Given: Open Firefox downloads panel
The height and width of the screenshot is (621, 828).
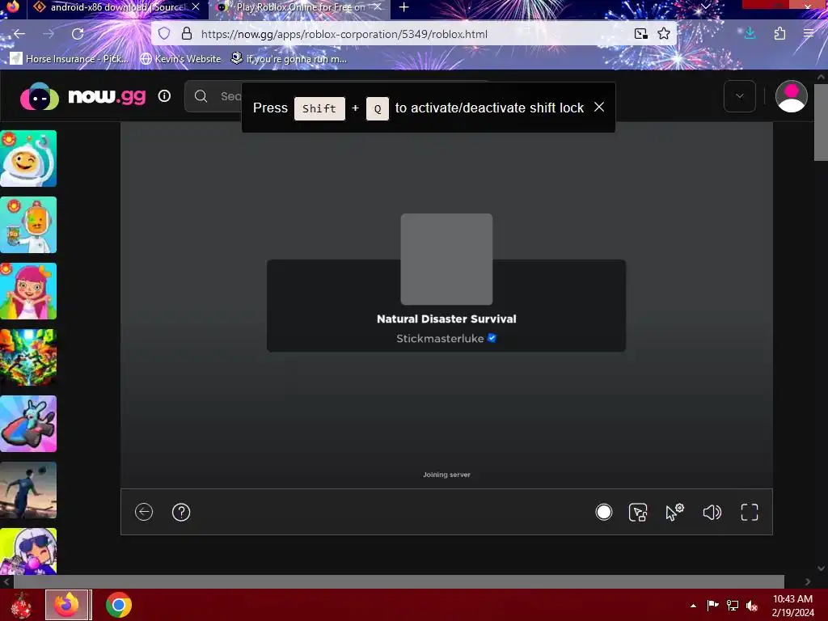Looking at the screenshot, I should (750, 34).
